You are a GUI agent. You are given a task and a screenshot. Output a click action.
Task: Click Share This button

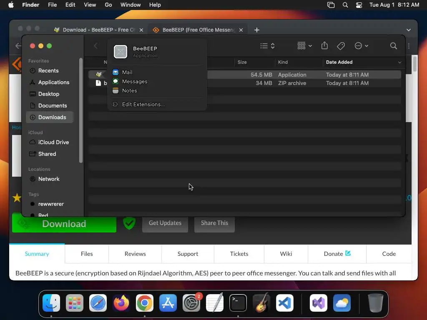[215, 223]
